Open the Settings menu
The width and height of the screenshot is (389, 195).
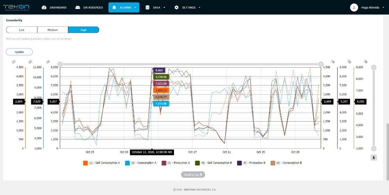(187, 7)
